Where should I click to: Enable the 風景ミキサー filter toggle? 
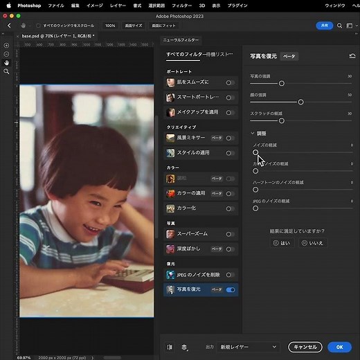pyautogui.click(x=231, y=138)
